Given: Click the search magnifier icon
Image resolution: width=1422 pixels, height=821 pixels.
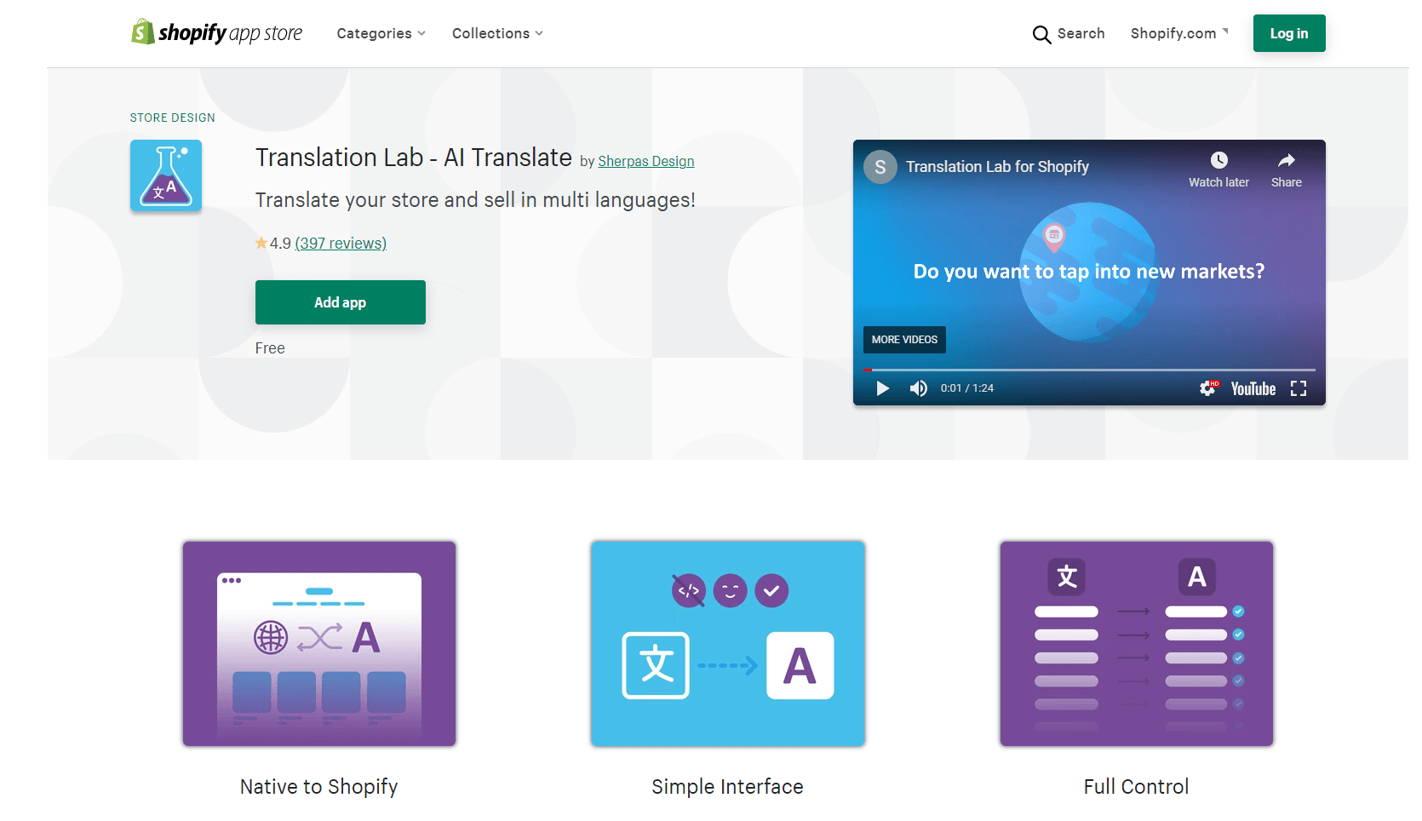Looking at the screenshot, I should point(1041,34).
